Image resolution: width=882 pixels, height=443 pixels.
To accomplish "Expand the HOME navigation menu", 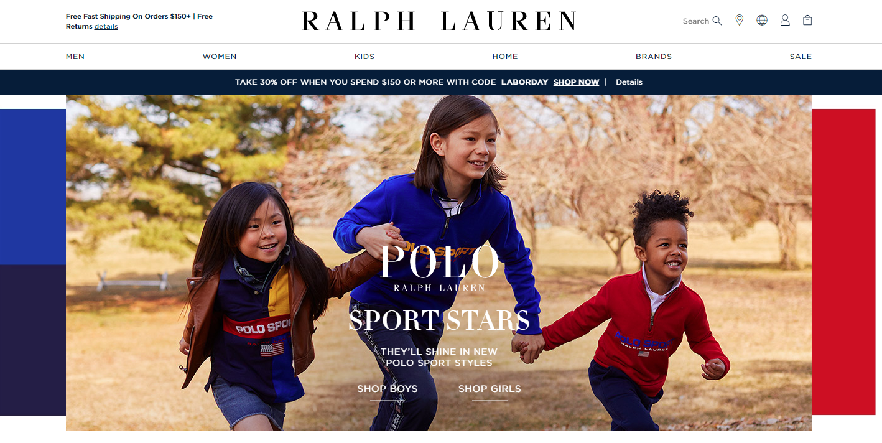I will coord(505,57).
